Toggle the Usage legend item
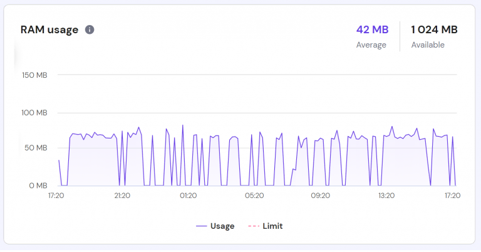This screenshot has width=481, height=252. click(215, 226)
